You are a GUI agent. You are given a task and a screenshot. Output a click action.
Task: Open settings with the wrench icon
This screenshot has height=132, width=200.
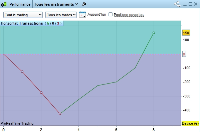point(84,4)
